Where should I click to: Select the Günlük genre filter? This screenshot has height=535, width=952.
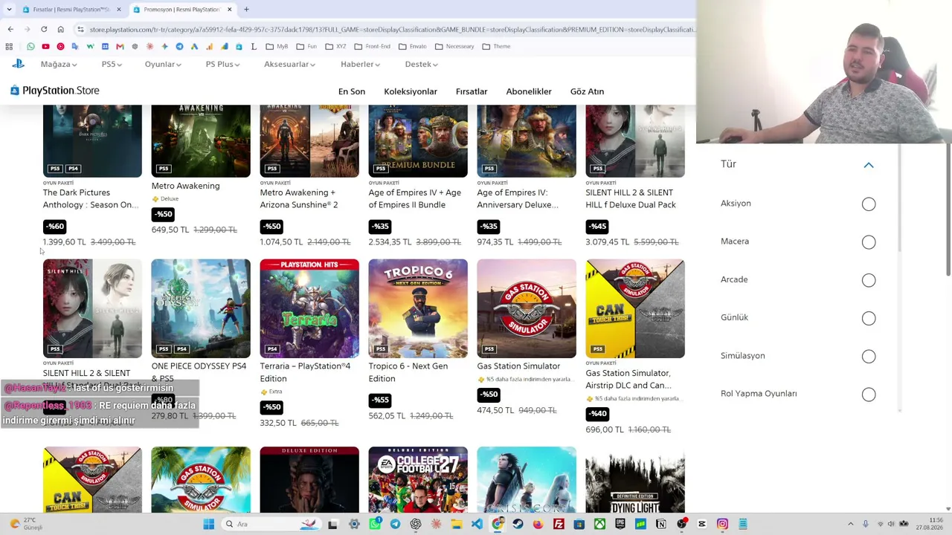(x=869, y=318)
